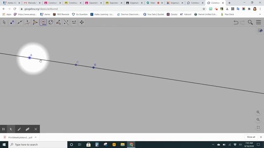This screenshot has height=148, width=264.
Task: Go back in the browser
Action: click(x=4, y=9)
